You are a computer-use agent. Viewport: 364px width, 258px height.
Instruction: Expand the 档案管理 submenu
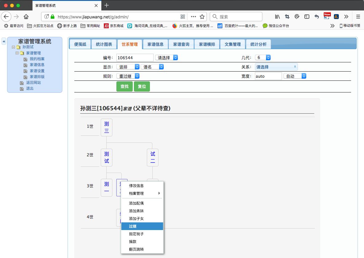[x=142, y=193]
